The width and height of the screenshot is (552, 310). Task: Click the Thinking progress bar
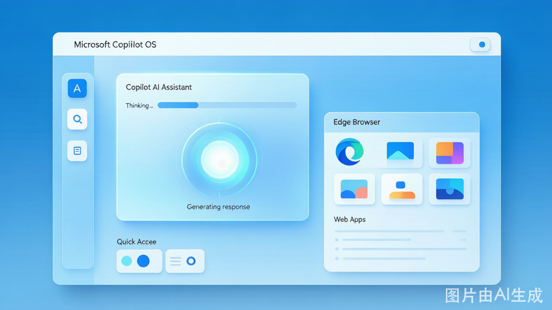227,105
